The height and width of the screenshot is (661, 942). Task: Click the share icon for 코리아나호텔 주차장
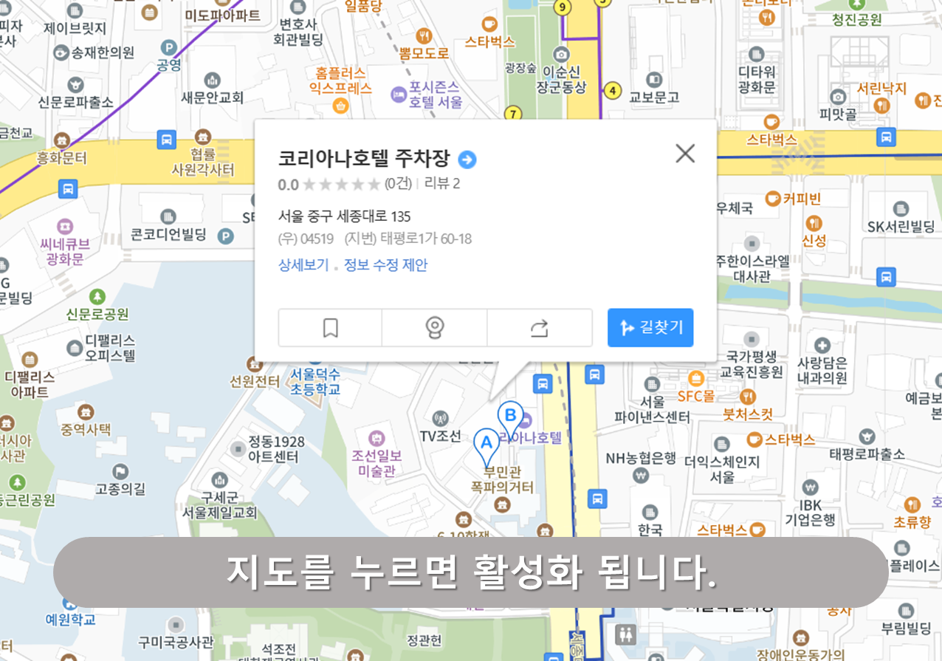(540, 327)
